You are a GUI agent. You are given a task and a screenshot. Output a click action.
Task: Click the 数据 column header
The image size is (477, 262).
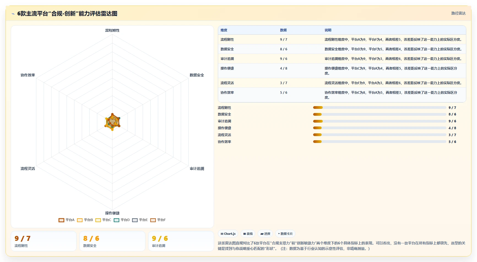[283, 30]
